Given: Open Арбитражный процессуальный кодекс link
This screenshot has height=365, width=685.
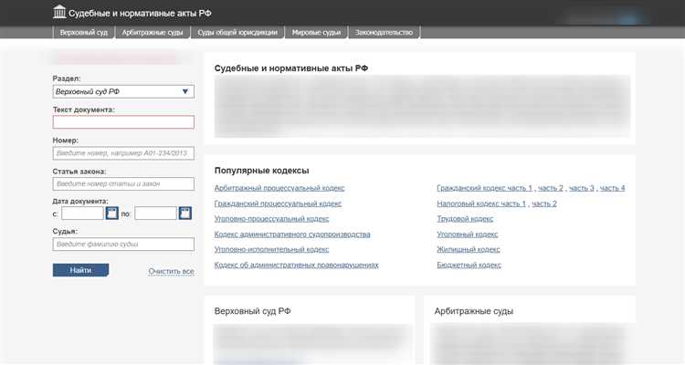Looking at the screenshot, I should pos(279,188).
